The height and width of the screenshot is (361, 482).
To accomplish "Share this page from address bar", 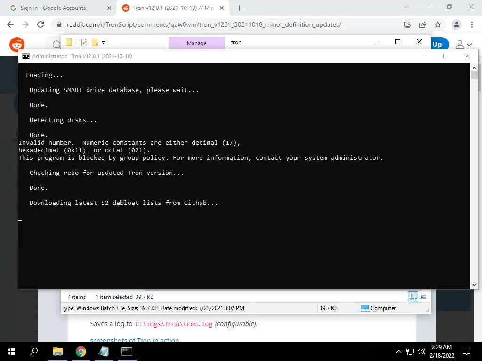I will point(423,24).
